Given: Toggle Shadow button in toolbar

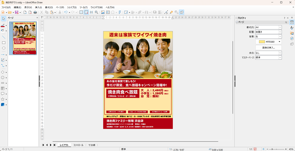Looking at the screenshot, I should (x=155, y=12).
